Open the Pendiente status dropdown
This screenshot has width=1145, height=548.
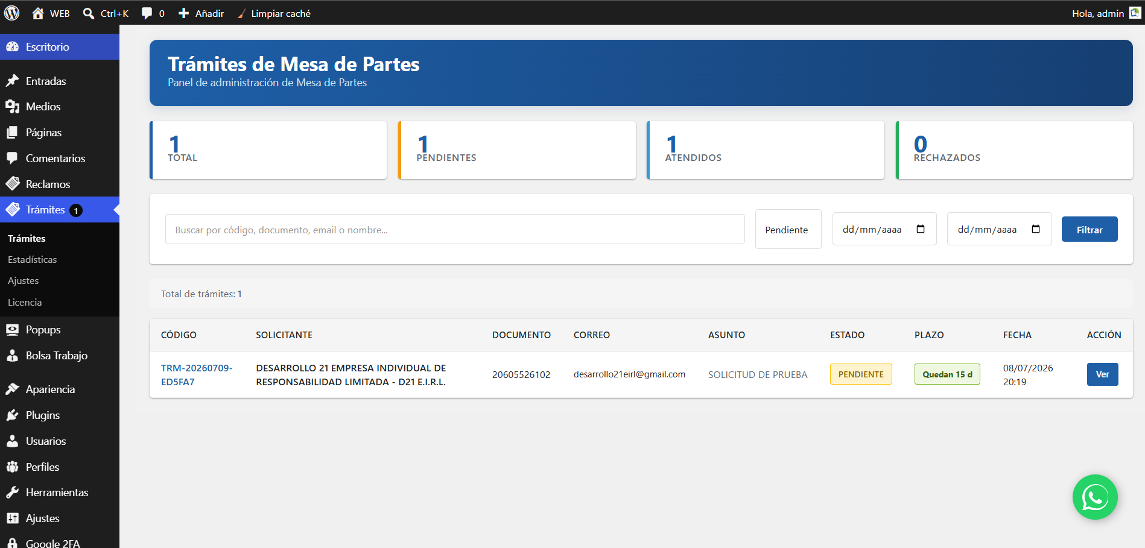click(788, 229)
